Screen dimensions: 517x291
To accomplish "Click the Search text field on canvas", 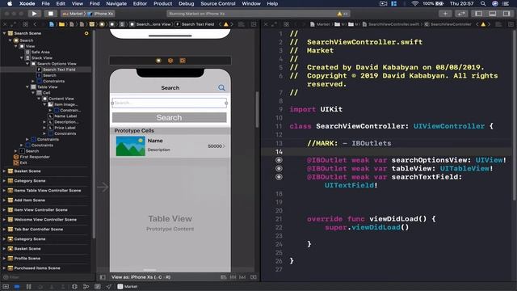I will (169, 103).
